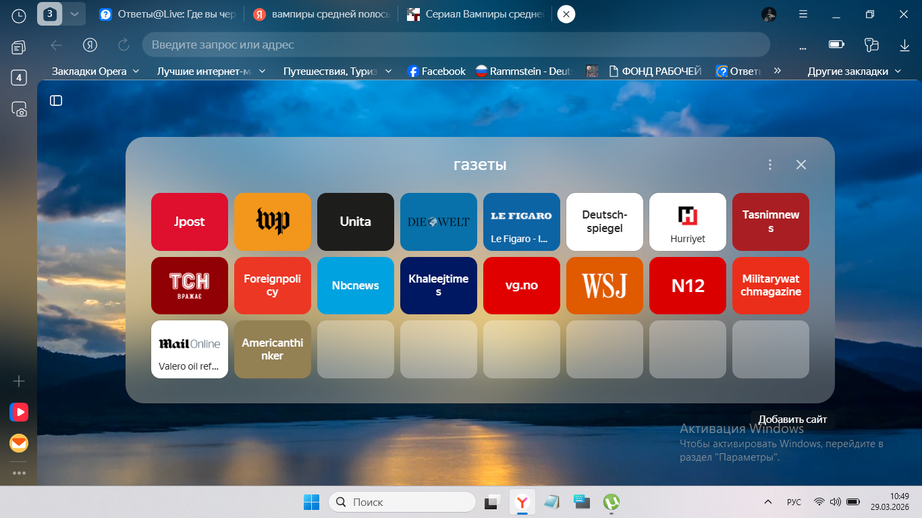
Task: Open the Die Welt tile
Action: pyautogui.click(x=439, y=222)
